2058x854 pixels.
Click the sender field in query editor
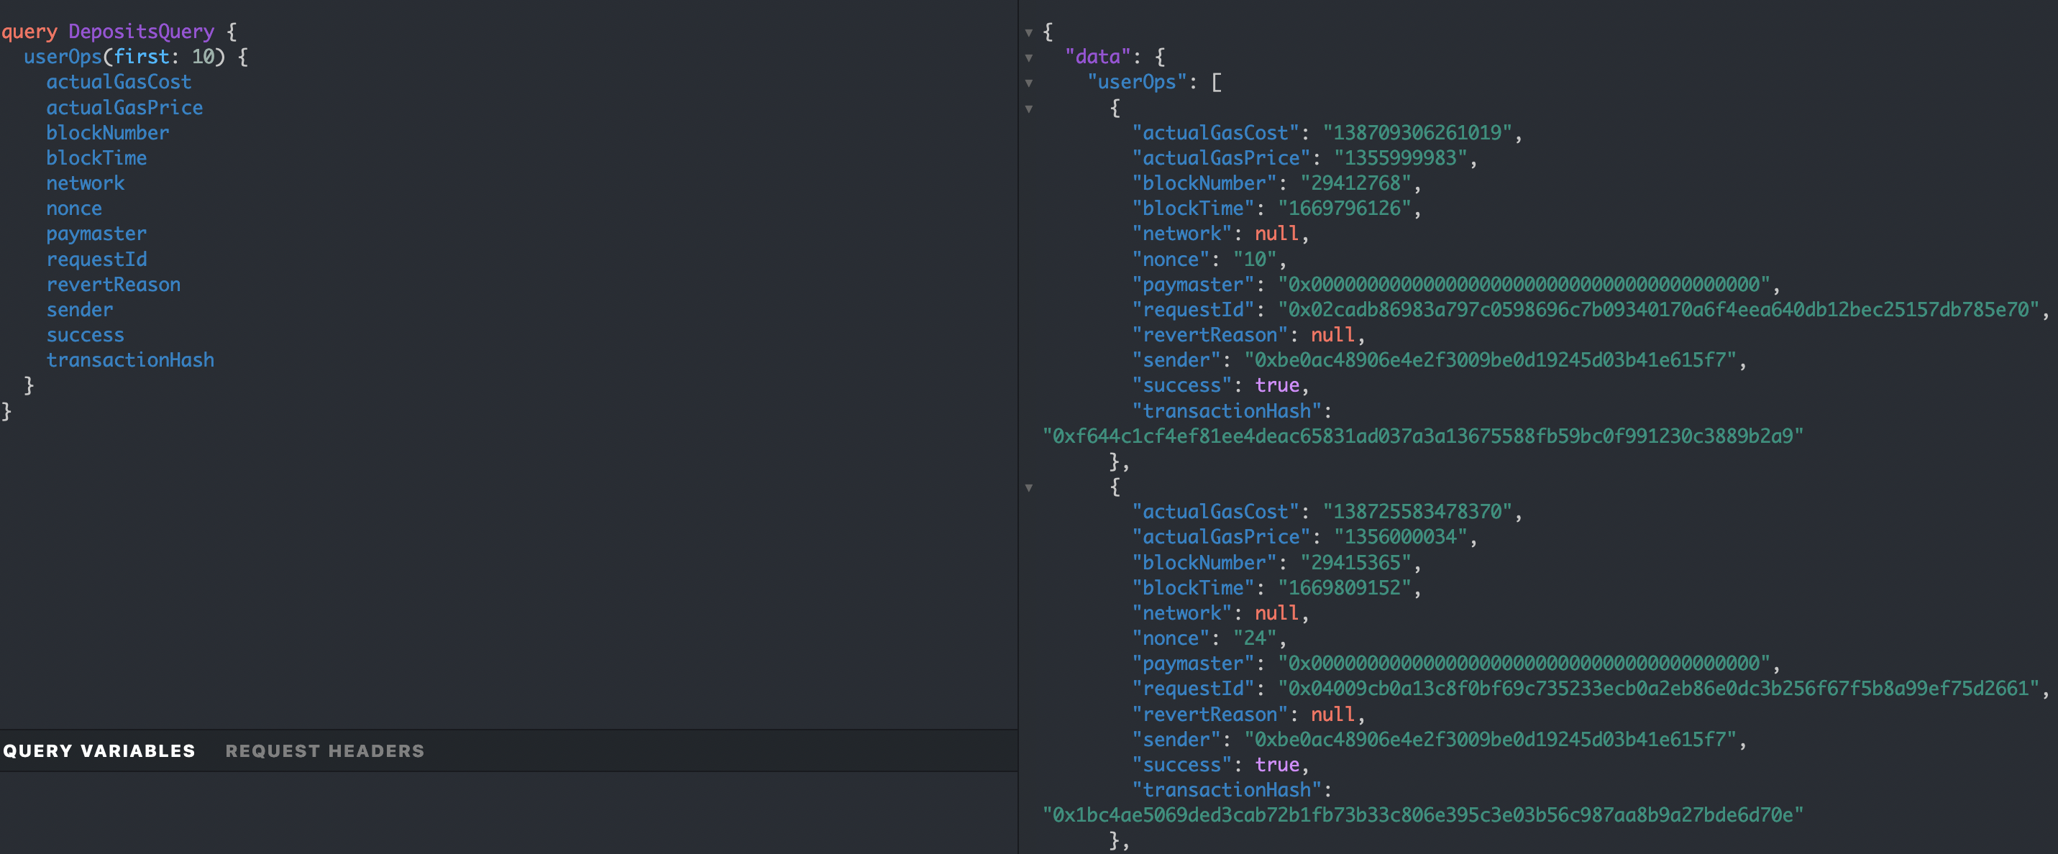pos(75,308)
